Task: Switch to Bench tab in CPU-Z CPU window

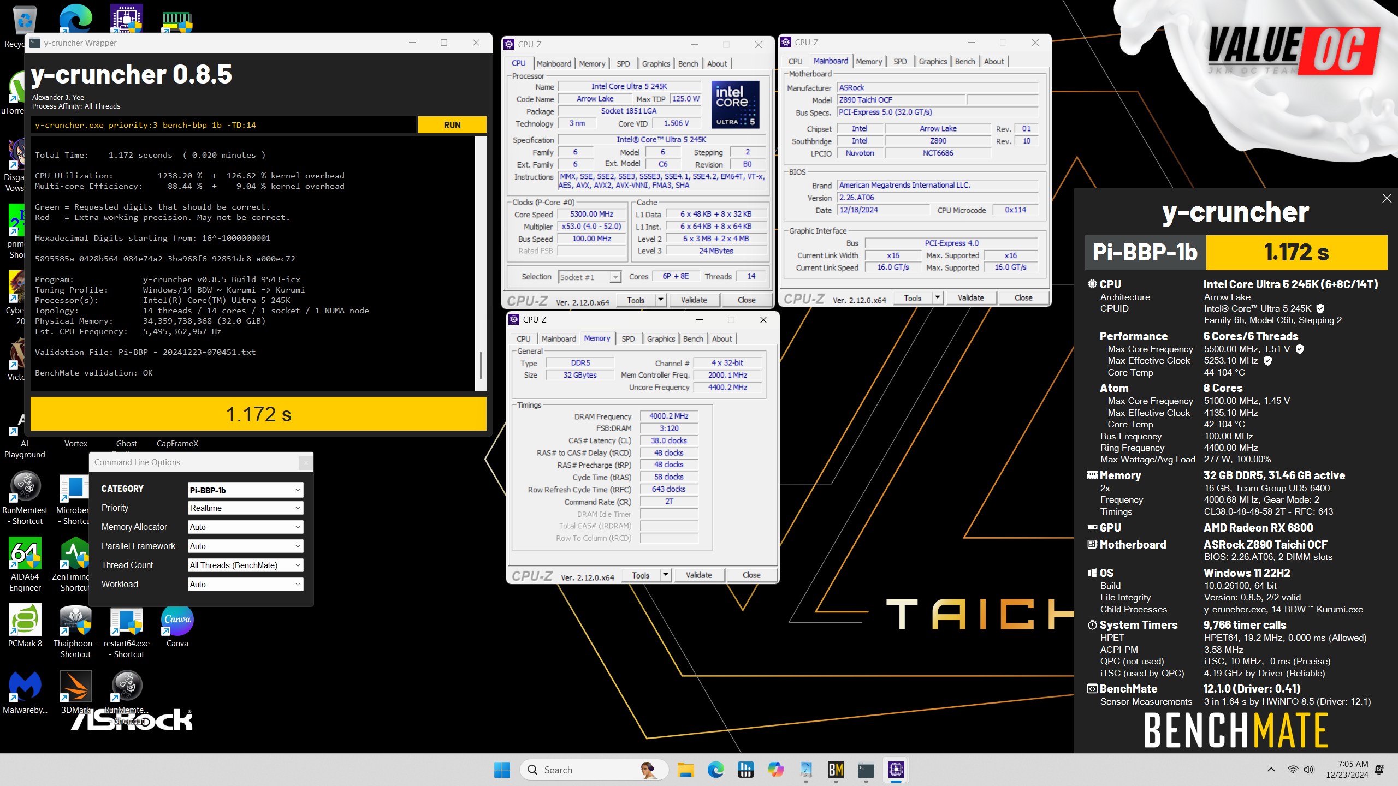Action: [688, 63]
